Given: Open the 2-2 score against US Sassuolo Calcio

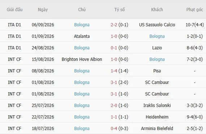Looking at the screenshot, I should (114, 25).
